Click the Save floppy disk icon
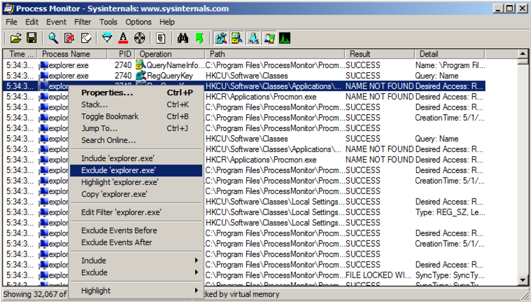The width and height of the screenshot is (531, 302). (x=32, y=38)
